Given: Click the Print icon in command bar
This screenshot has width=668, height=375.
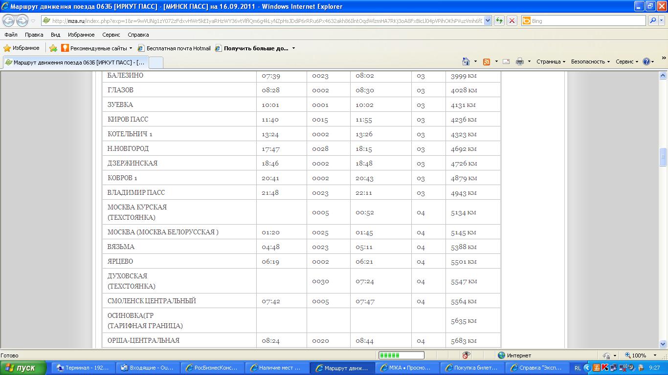Looking at the screenshot, I should 520,62.
